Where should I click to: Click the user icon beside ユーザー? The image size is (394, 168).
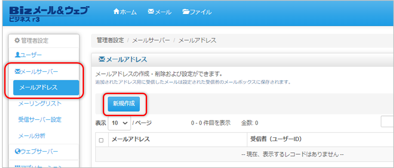pyautogui.click(x=18, y=55)
